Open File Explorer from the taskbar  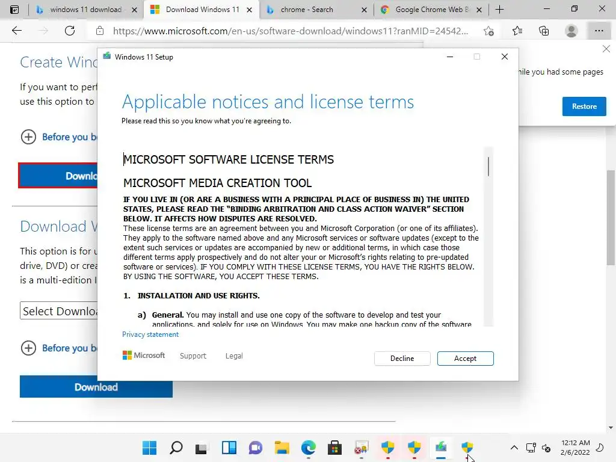click(282, 448)
